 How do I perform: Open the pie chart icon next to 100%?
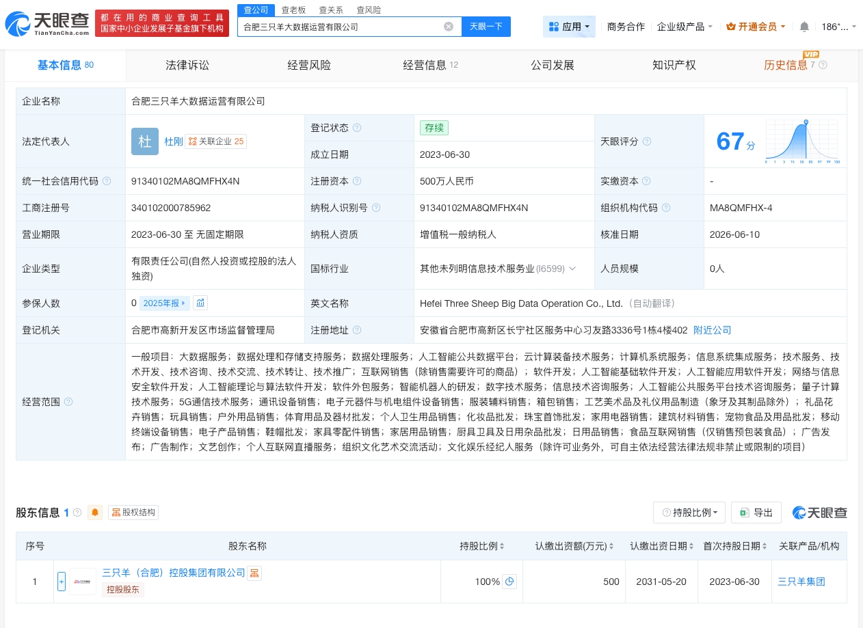click(509, 582)
